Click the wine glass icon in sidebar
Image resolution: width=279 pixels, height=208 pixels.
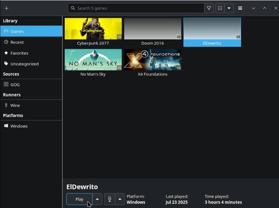click(6, 105)
